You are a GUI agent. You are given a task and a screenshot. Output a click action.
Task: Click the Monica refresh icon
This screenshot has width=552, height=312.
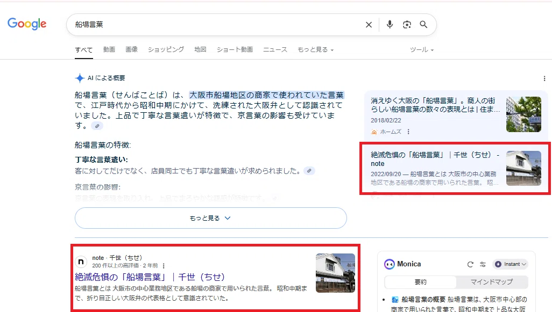(x=470, y=264)
